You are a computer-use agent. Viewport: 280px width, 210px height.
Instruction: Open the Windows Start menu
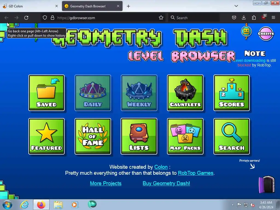pos(7,205)
